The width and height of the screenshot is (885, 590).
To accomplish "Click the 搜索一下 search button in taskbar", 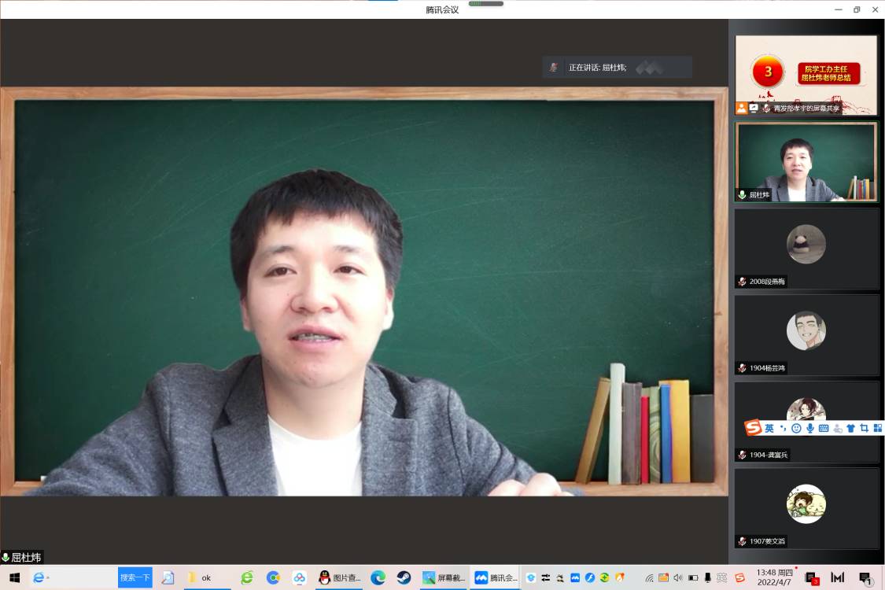I will [135, 577].
